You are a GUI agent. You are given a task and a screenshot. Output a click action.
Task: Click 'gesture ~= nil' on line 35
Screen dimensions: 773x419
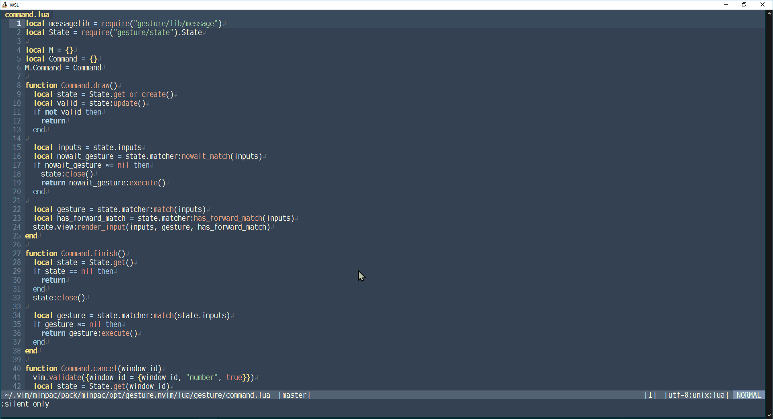tap(73, 325)
